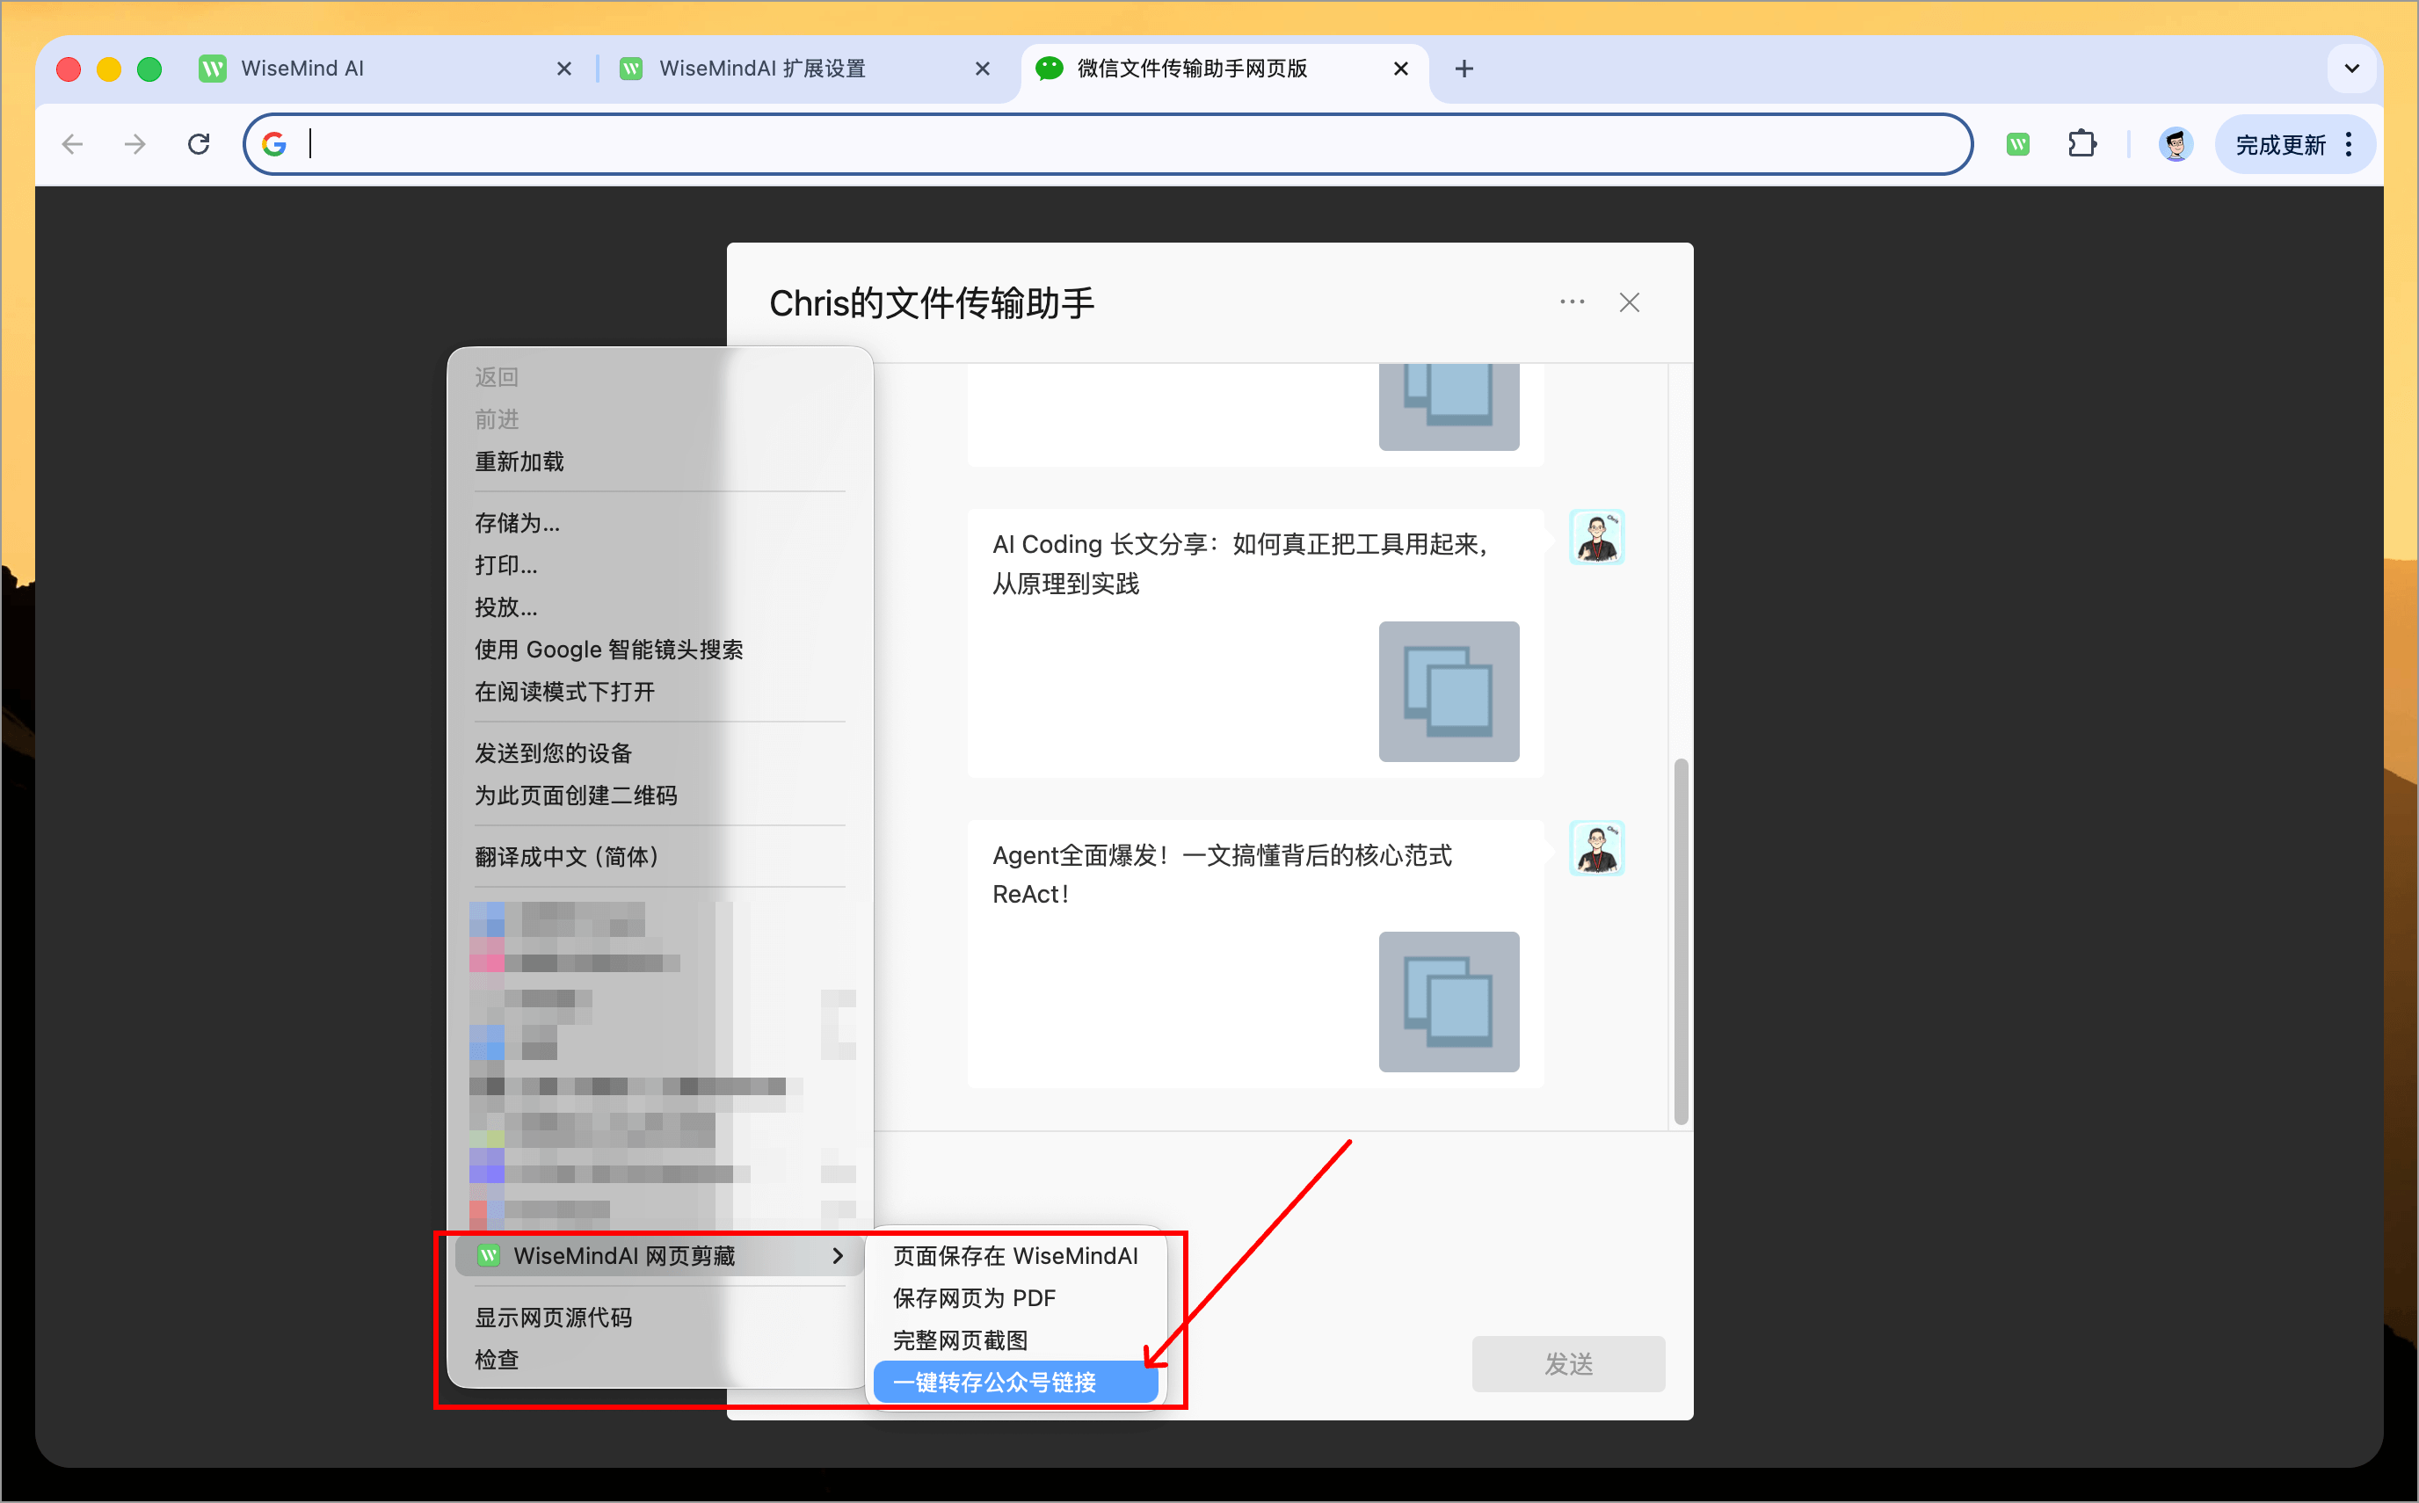Viewport: 2419px width, 1503px height.
Task: Click the new tab plus icon
Action: click(1463, 69)
